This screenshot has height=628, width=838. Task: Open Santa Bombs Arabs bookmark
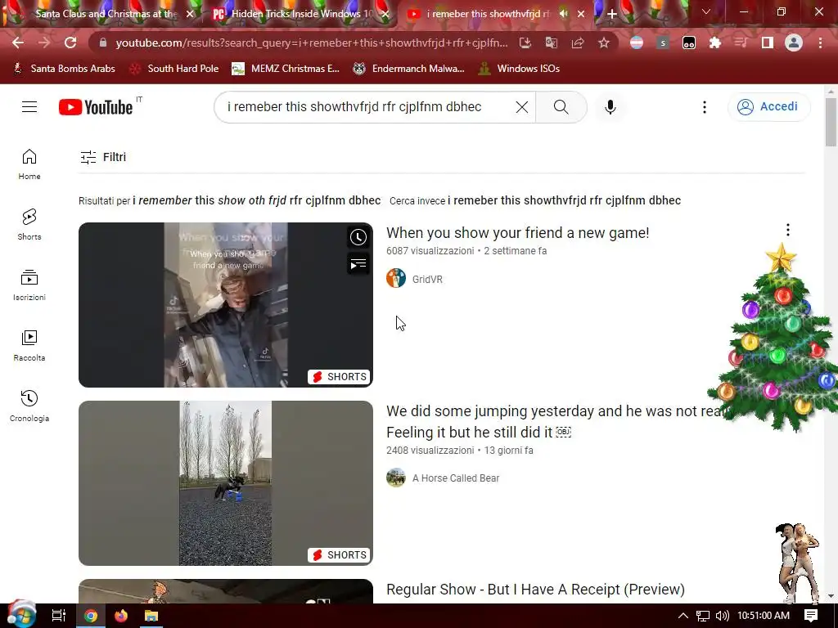(x=64, y=69)
